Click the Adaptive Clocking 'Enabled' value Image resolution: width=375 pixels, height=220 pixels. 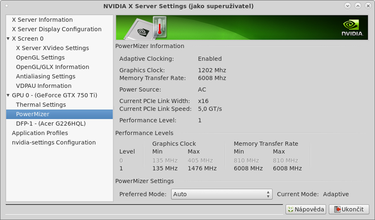click(210, 59)
